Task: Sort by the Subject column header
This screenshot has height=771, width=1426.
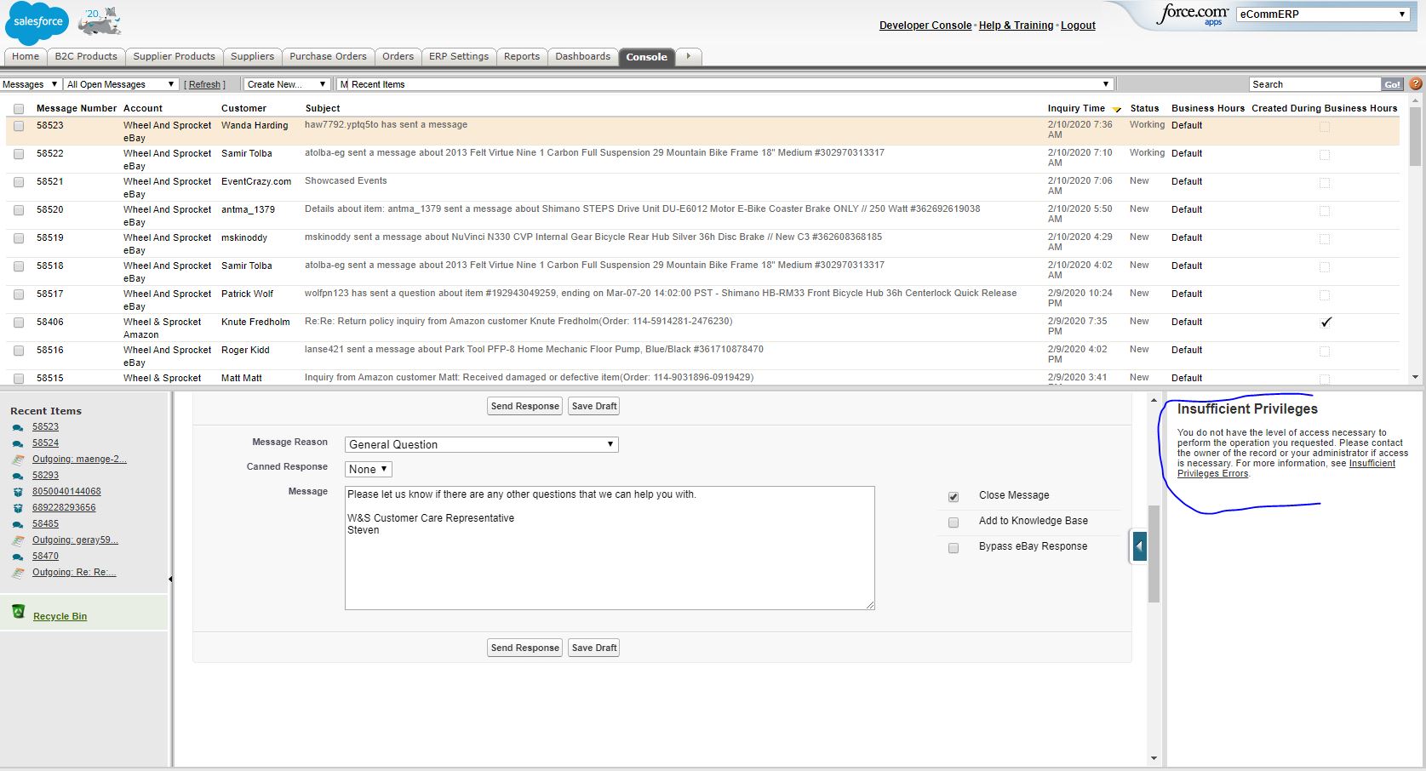Action: coord(323,108)
